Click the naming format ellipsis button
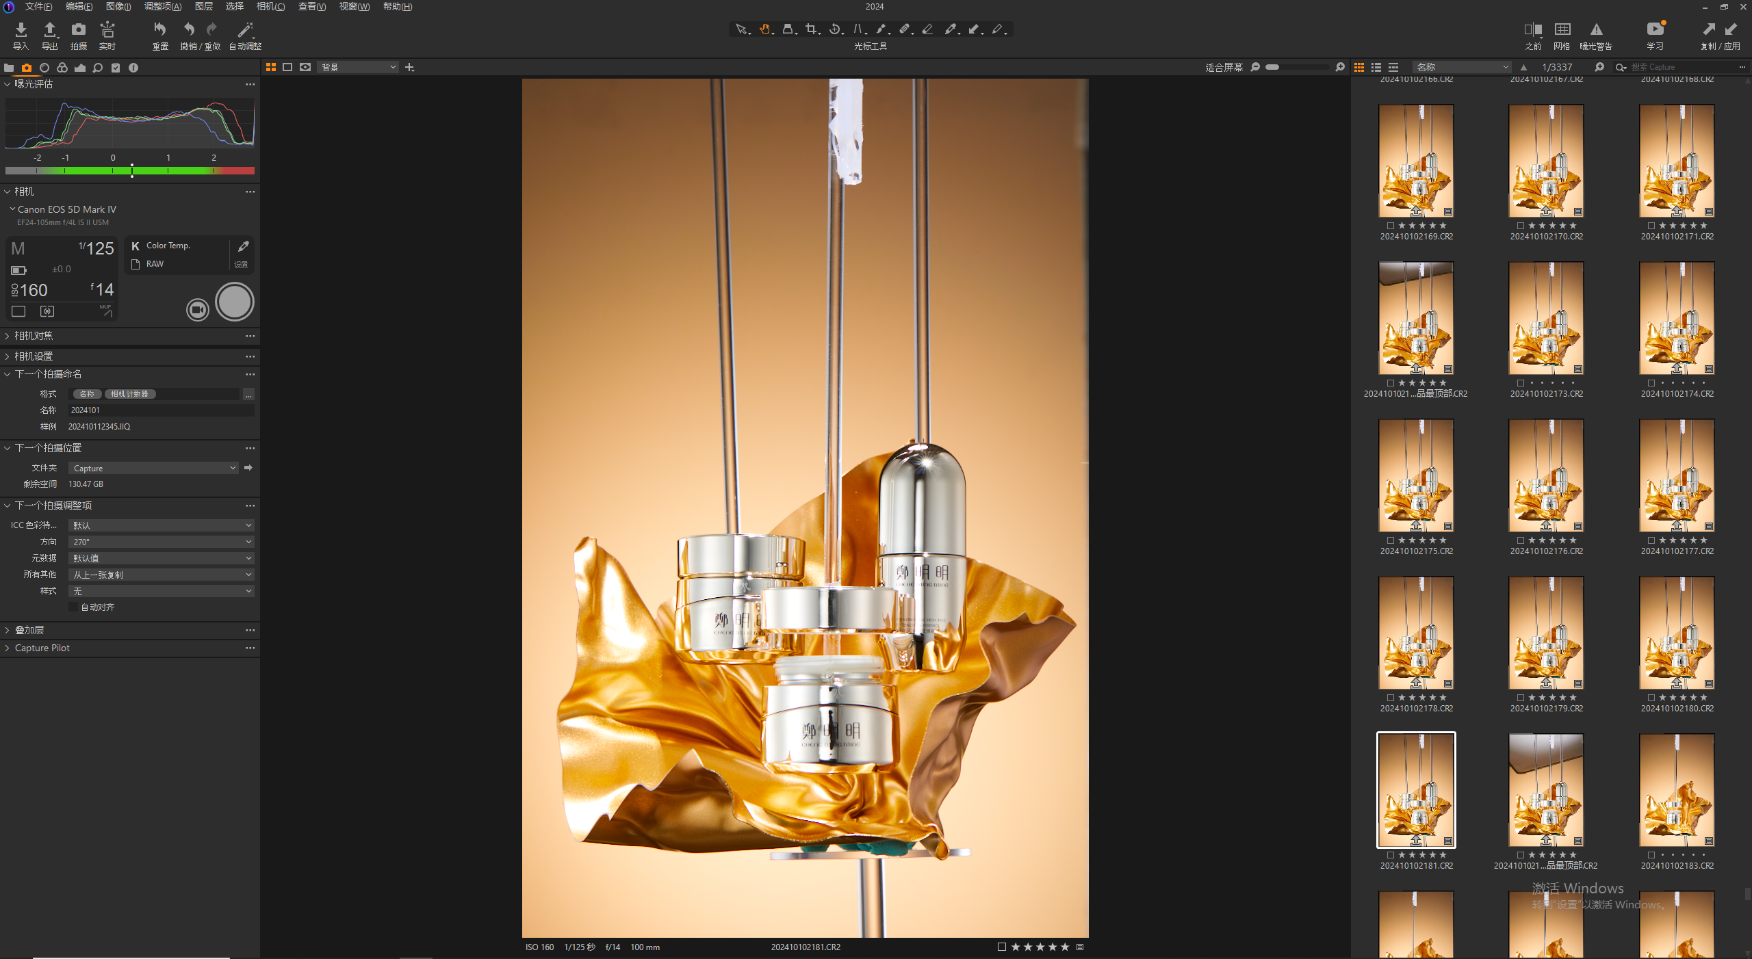Screen dimensions: 1752x959 click(248, 394)
